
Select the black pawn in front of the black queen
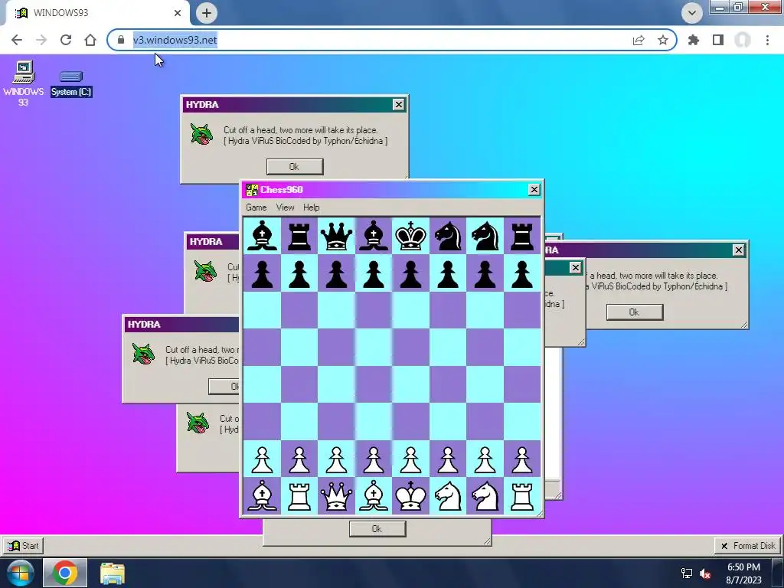(x=337, y=274)
